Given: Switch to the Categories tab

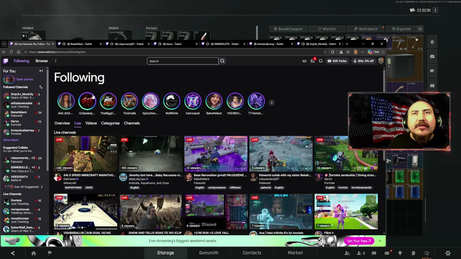Looking at the screenshot, I should pos(110,123).
